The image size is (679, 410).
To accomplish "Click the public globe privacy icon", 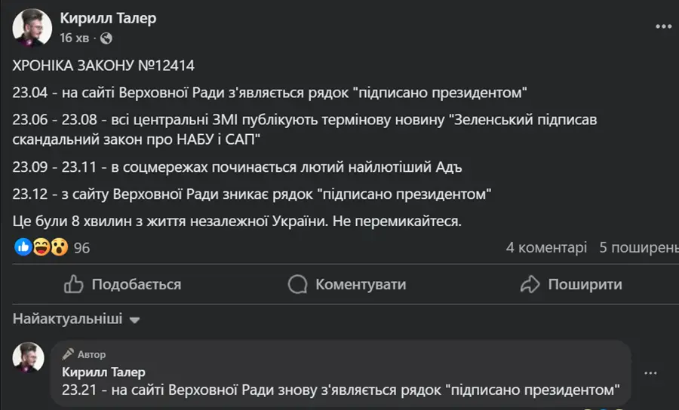I will (x=106, y=38).
